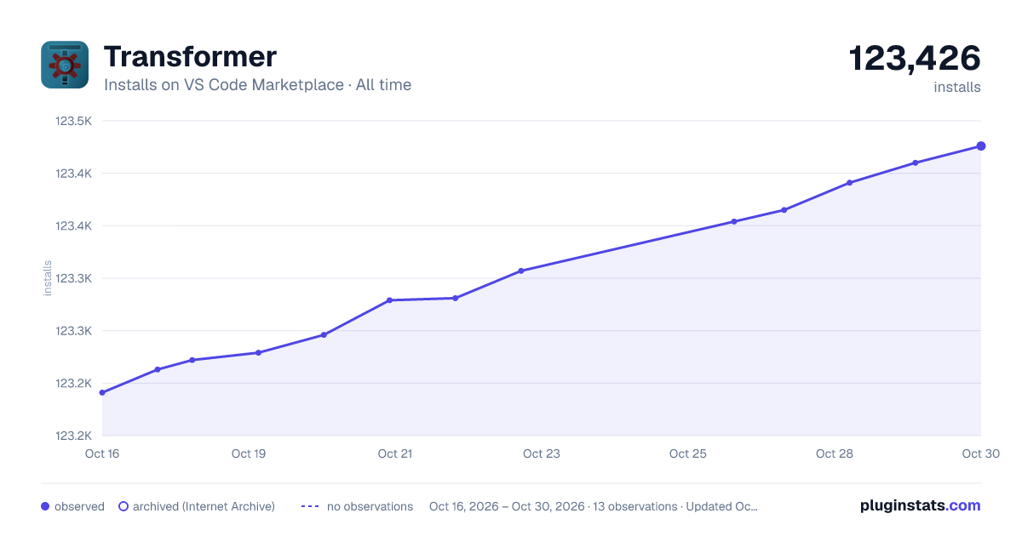Click the 123.5K y-axis label
Image resolution: width=1022 pixels, height=536 pixels.
(x=74, y=121)
